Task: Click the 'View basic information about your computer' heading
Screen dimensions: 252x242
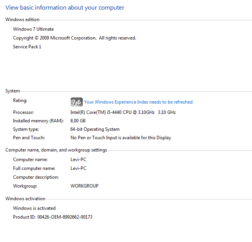Action: coord(65,8)
